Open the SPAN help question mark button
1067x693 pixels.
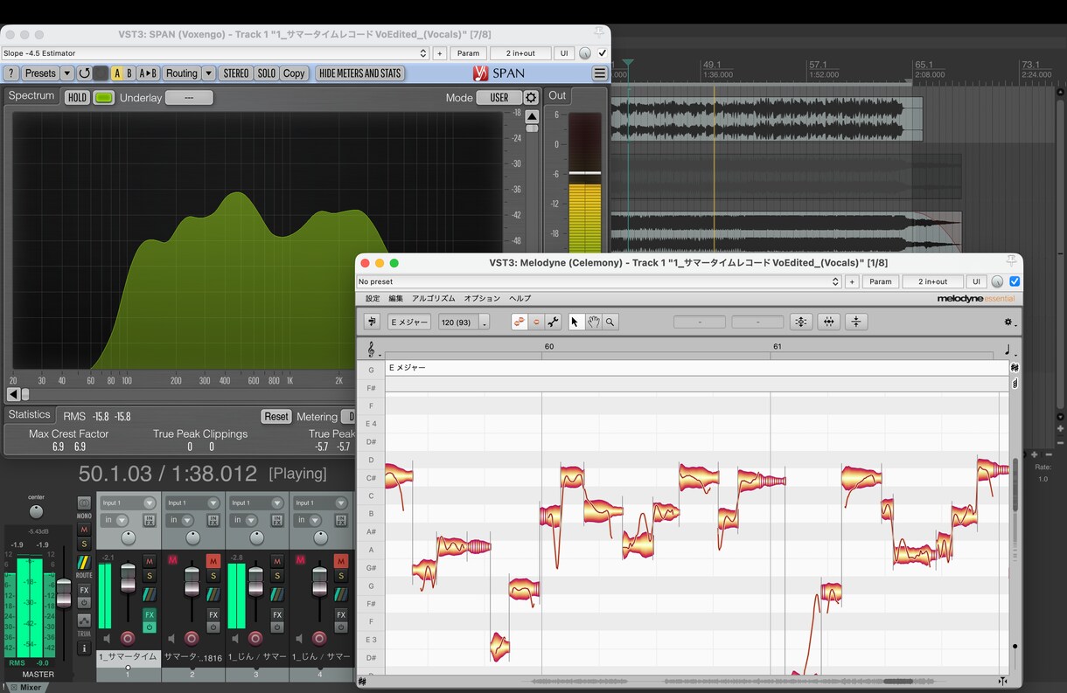[x=11, y=73]
